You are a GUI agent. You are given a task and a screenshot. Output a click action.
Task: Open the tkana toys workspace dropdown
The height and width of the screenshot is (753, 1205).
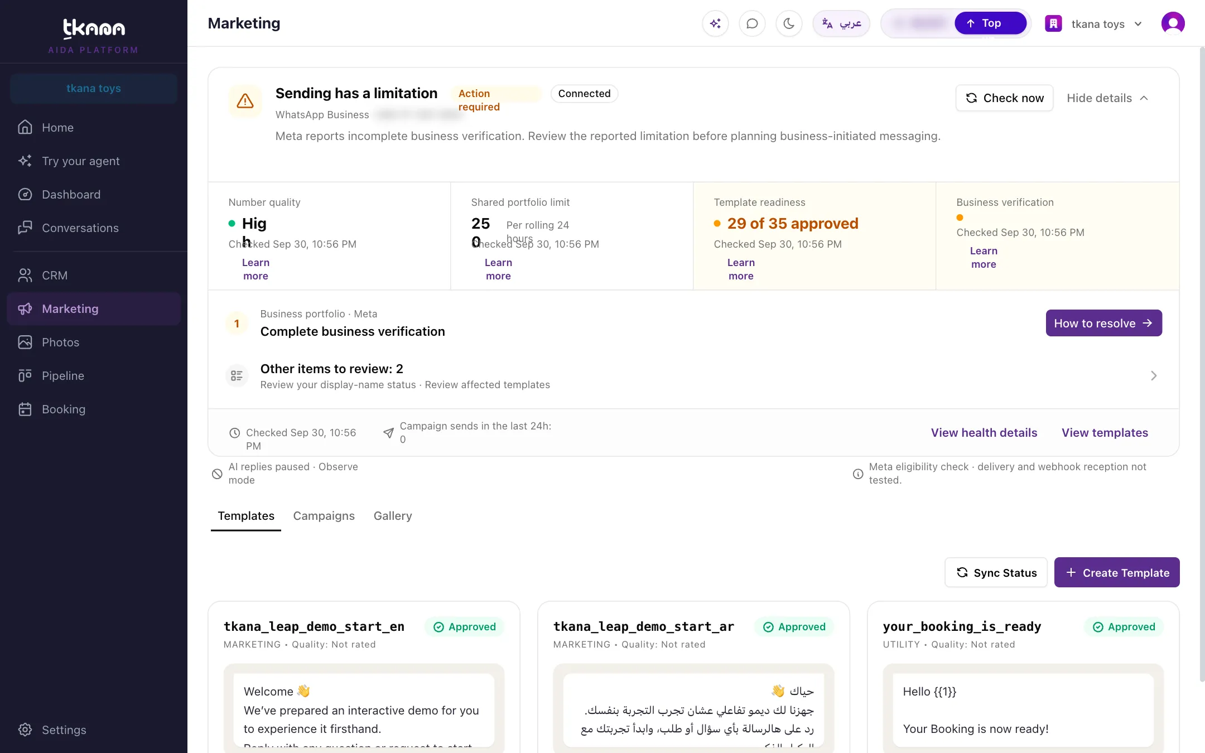(1093, 24)
